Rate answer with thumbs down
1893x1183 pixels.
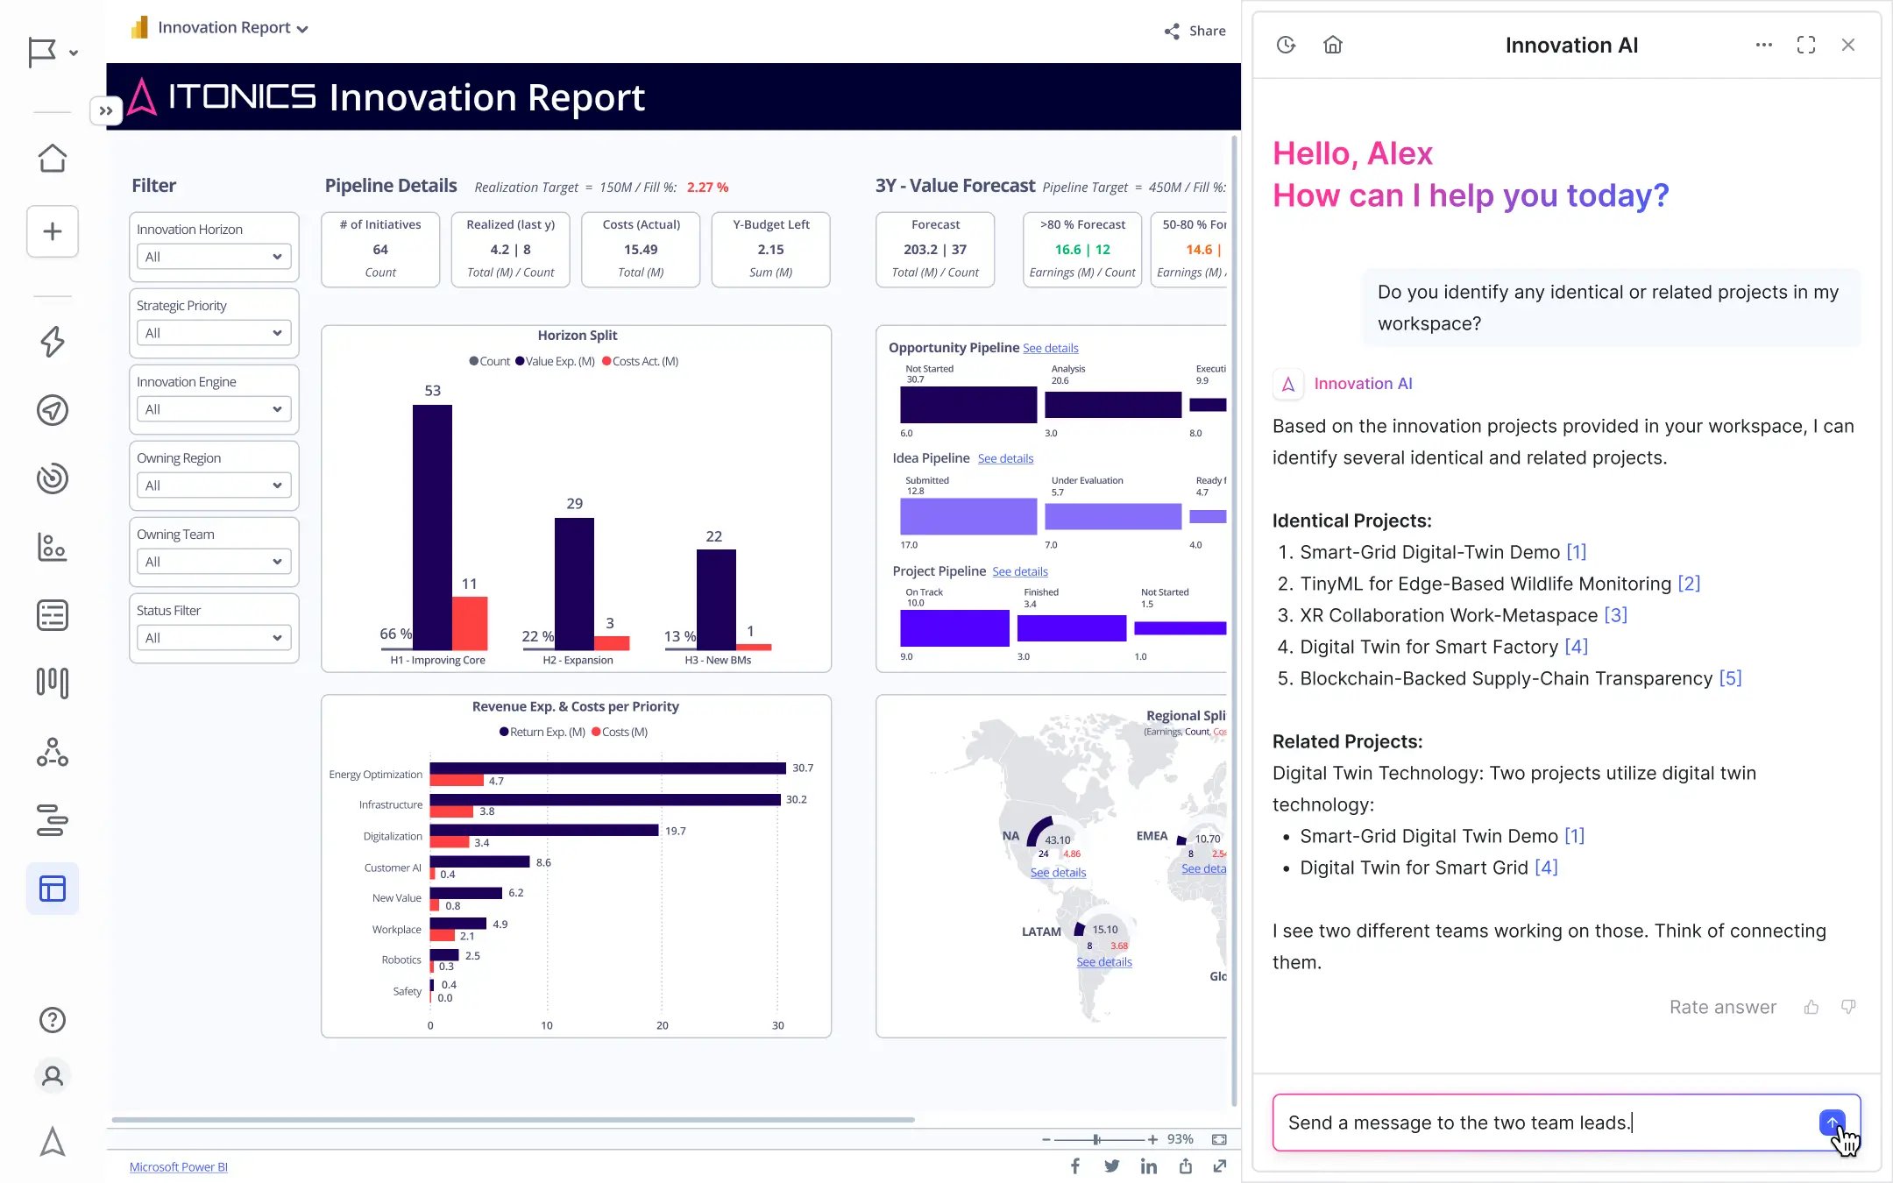pyautogui.click(x=1848, y=1007)
